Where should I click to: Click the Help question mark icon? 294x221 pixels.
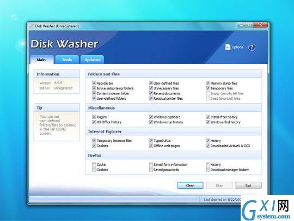coord(252,47)
